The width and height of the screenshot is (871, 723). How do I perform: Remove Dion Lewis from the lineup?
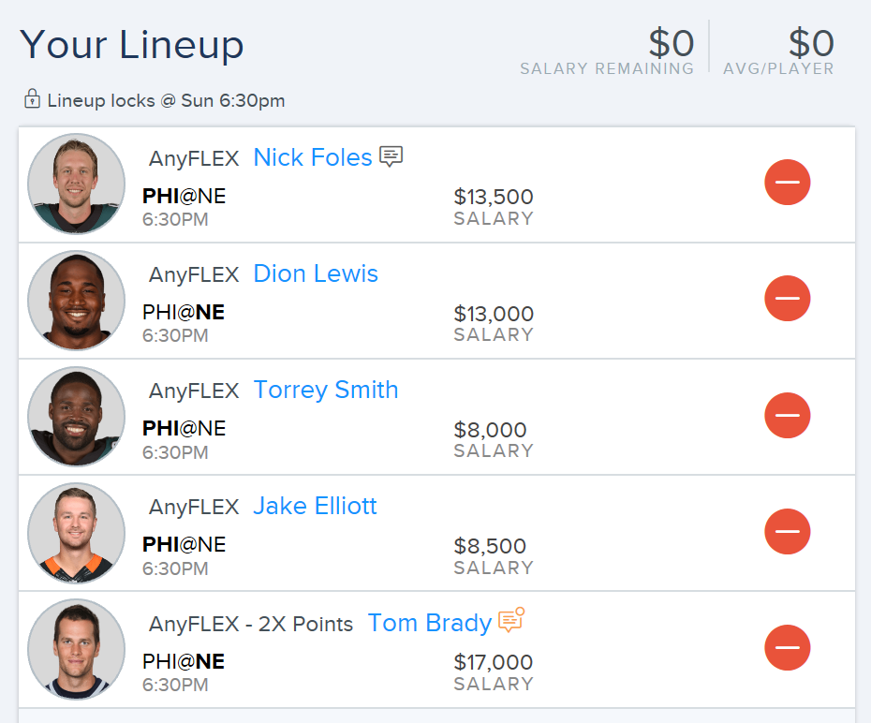click(x=787, y=298)
